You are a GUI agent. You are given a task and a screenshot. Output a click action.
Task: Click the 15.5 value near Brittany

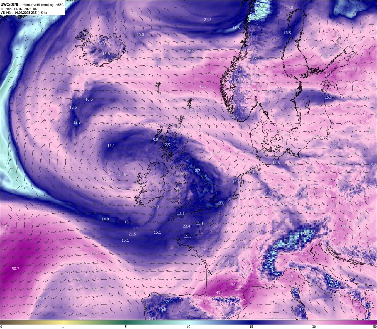[188, 236]
